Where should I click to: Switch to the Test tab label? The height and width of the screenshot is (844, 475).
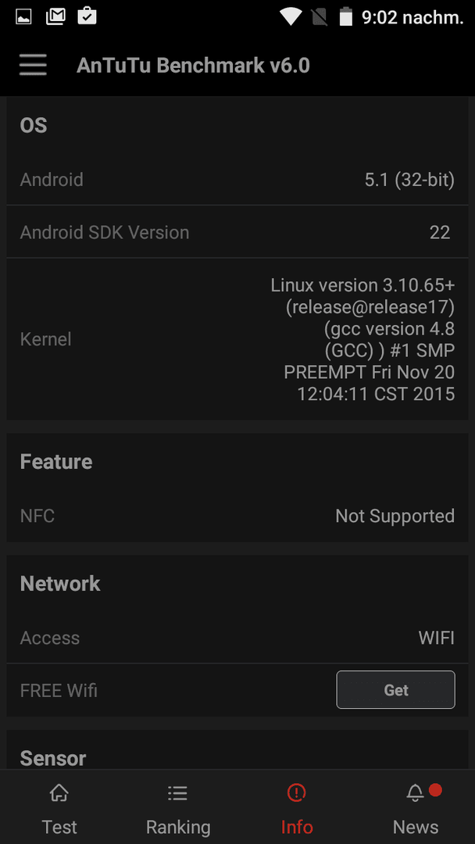59,827
